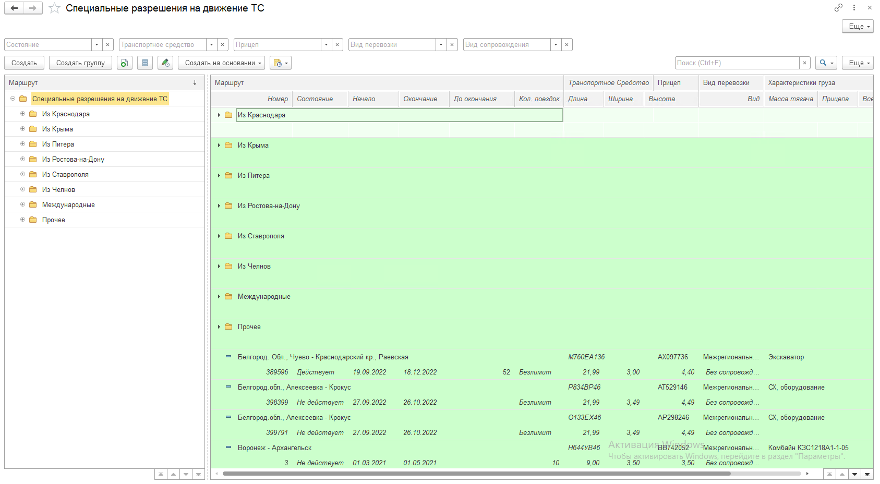
Task: Open the Еще menu next to search
Action: tap(857, 63)
